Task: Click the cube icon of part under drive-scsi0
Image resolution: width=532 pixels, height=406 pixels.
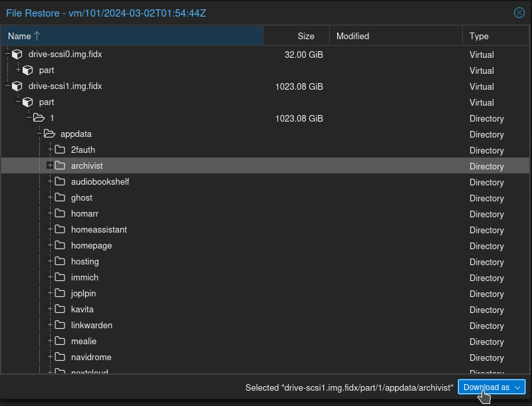Action: tap(28, 70)
